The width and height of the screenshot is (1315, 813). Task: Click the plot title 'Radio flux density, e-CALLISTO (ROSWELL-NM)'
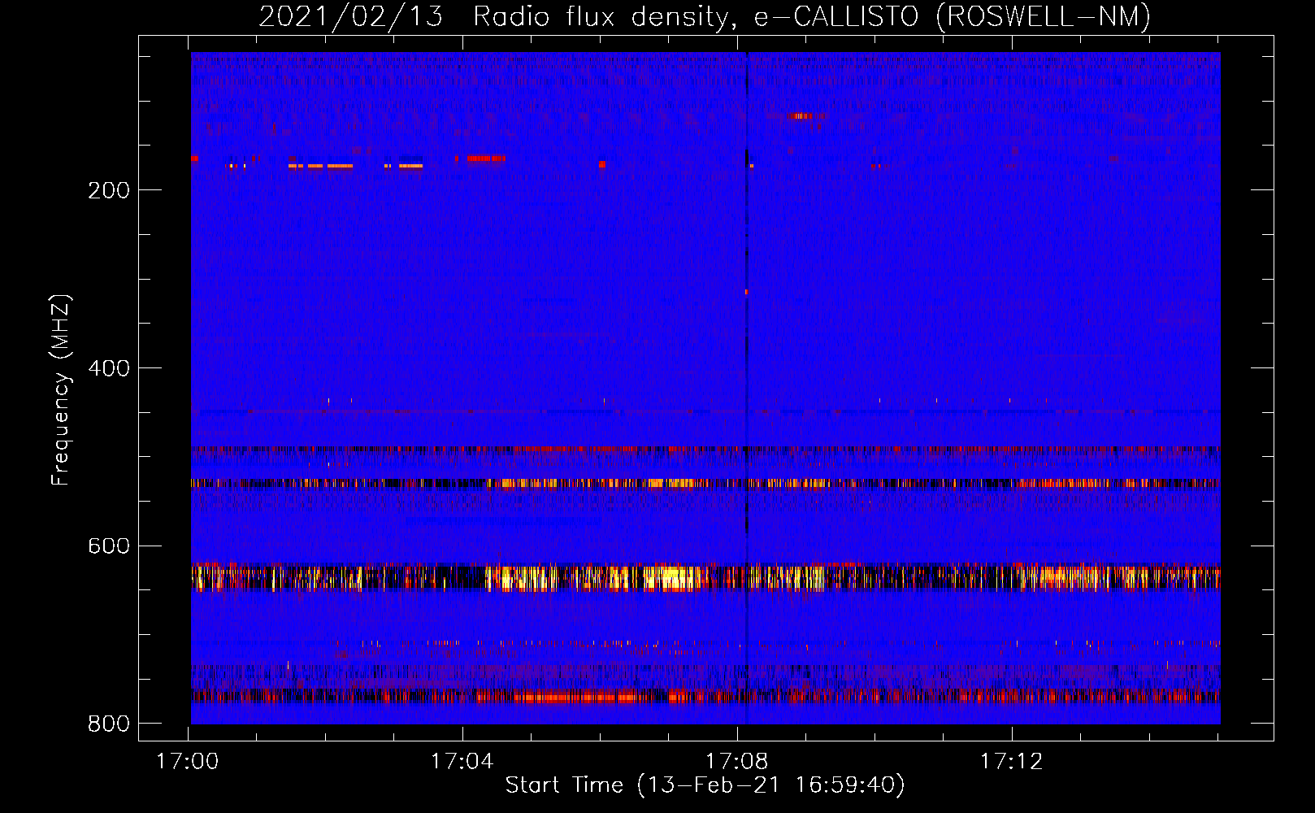pyautogui.click(x=812, y=17)
